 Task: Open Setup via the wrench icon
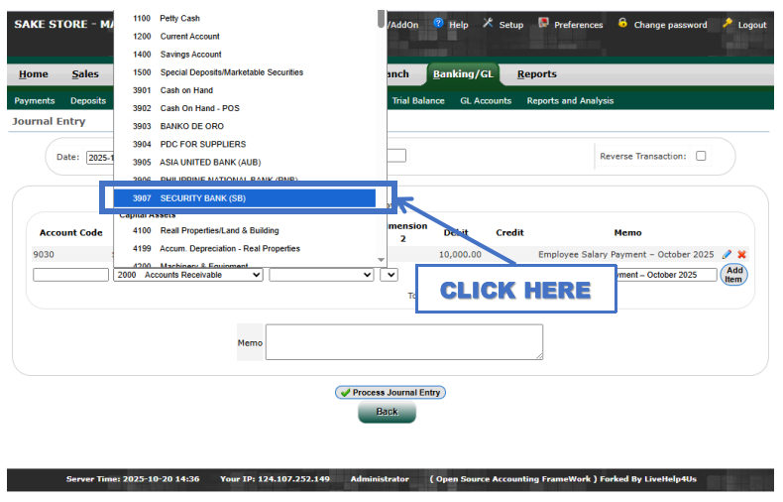(488, 24)
